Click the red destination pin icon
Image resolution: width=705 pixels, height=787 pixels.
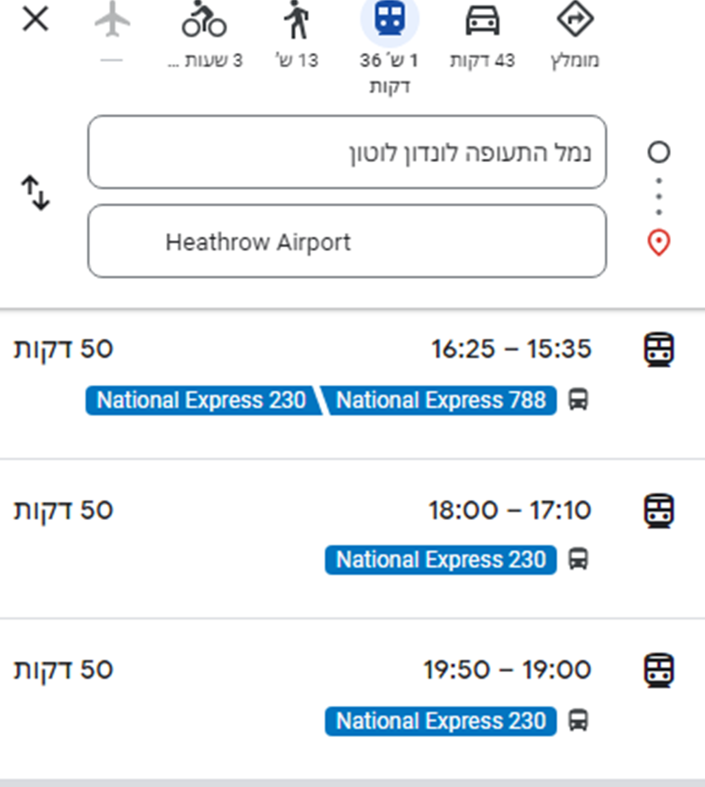659,242
